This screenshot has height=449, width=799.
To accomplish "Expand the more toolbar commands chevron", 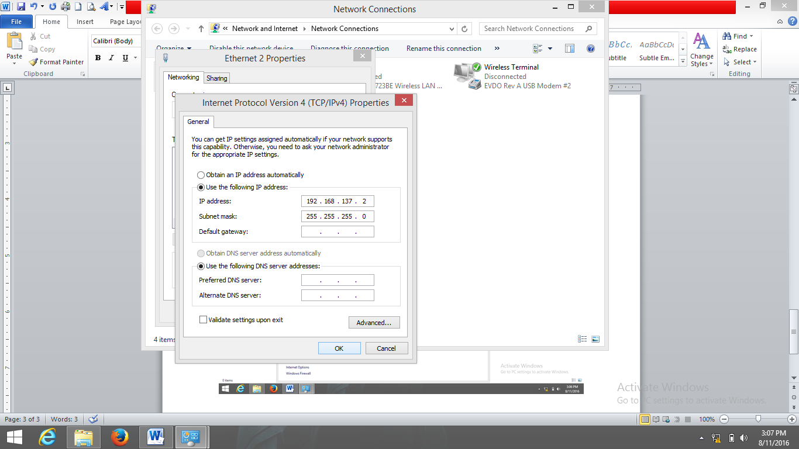I will 497,49.
